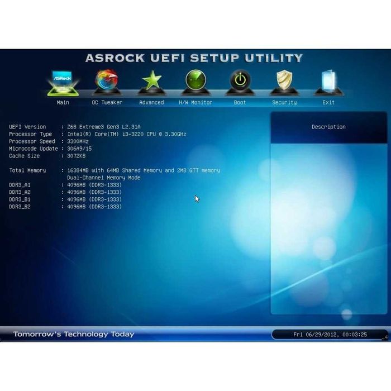391x391 pixels.
Task: Click the Total Memory label
Action: (x=27, y=170)
